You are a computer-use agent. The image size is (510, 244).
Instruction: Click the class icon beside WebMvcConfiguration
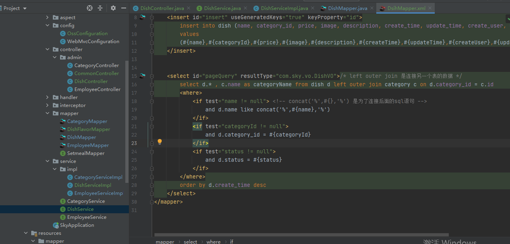pyautogui.click(x=63, y=42)
